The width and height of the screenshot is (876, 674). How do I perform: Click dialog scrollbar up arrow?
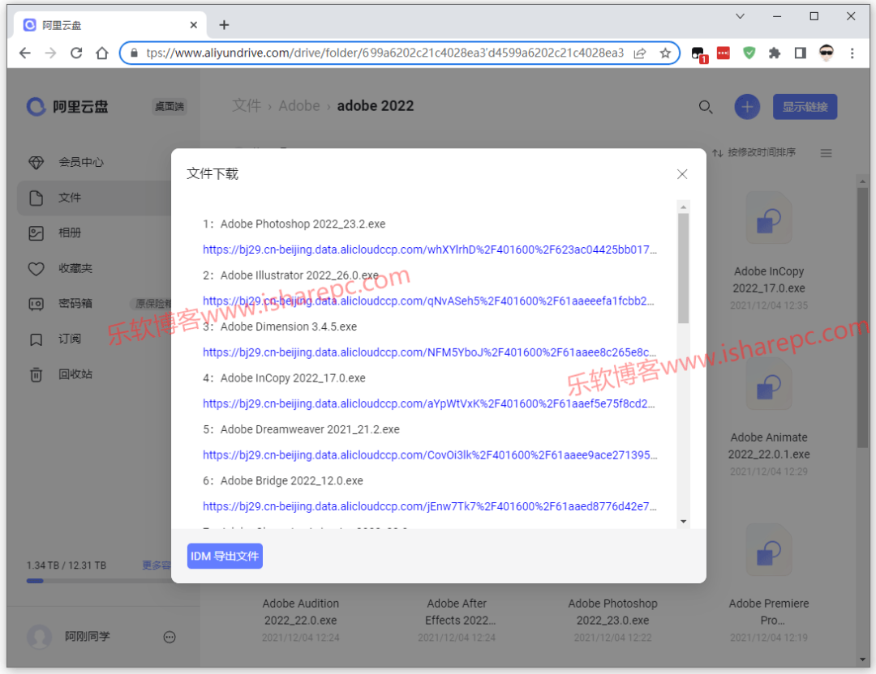(683, 207)
